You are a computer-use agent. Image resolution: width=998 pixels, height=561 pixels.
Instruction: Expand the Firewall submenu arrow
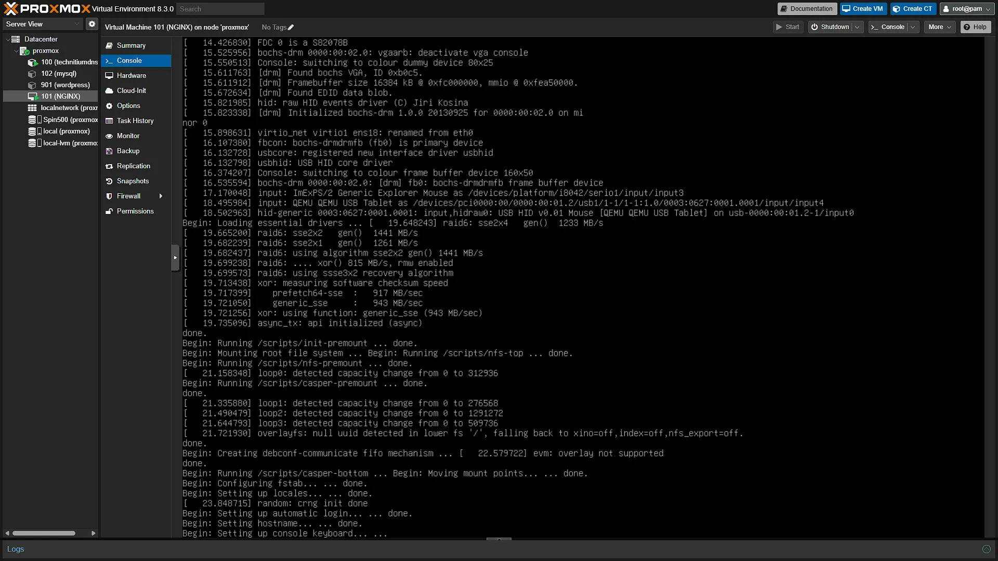pyautogui.click(x=161, y=196)
